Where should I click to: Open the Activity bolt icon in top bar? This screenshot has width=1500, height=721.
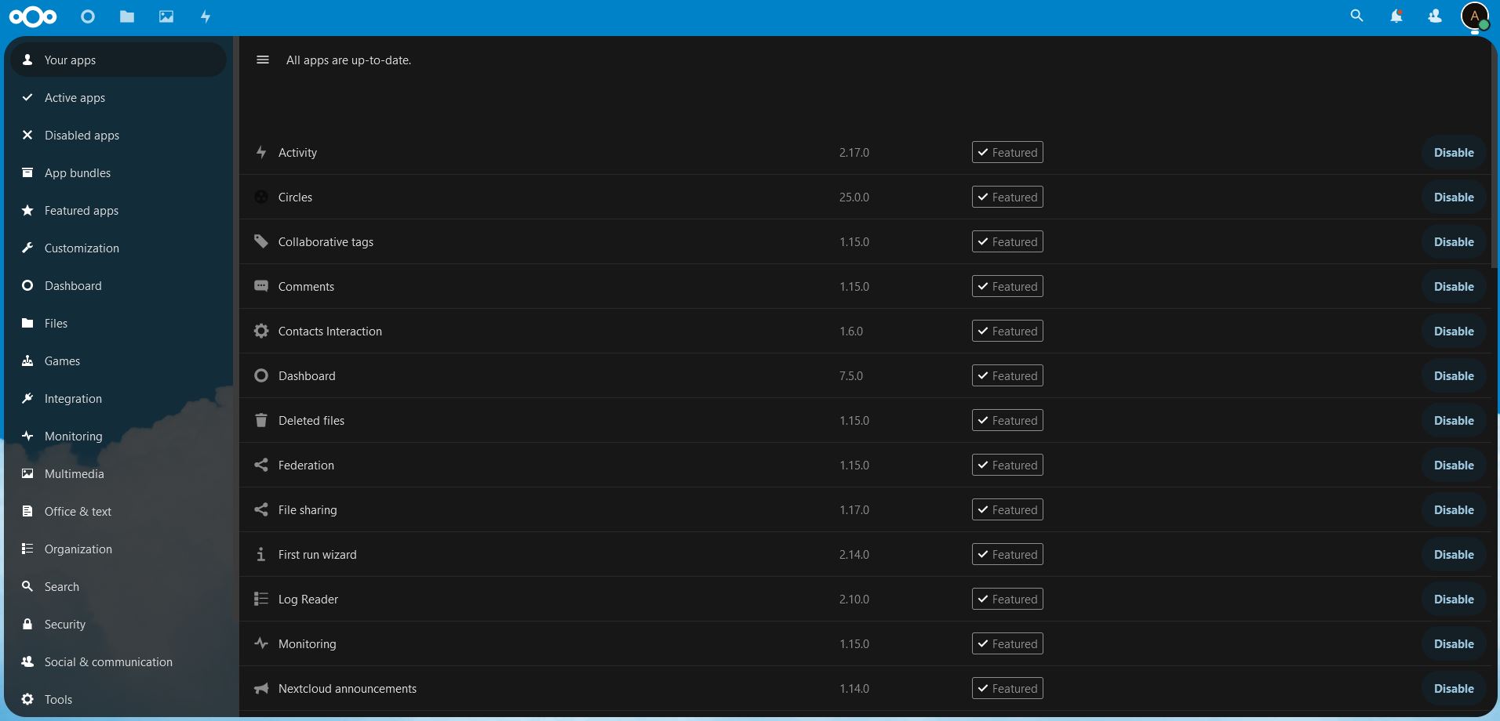[x=206, y=16]
